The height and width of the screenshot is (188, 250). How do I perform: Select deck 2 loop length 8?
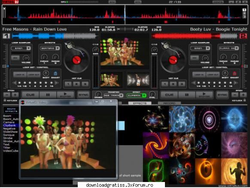tap(225, 83)
